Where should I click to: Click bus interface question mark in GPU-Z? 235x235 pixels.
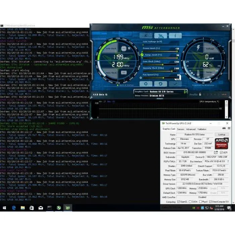point(228,161)
